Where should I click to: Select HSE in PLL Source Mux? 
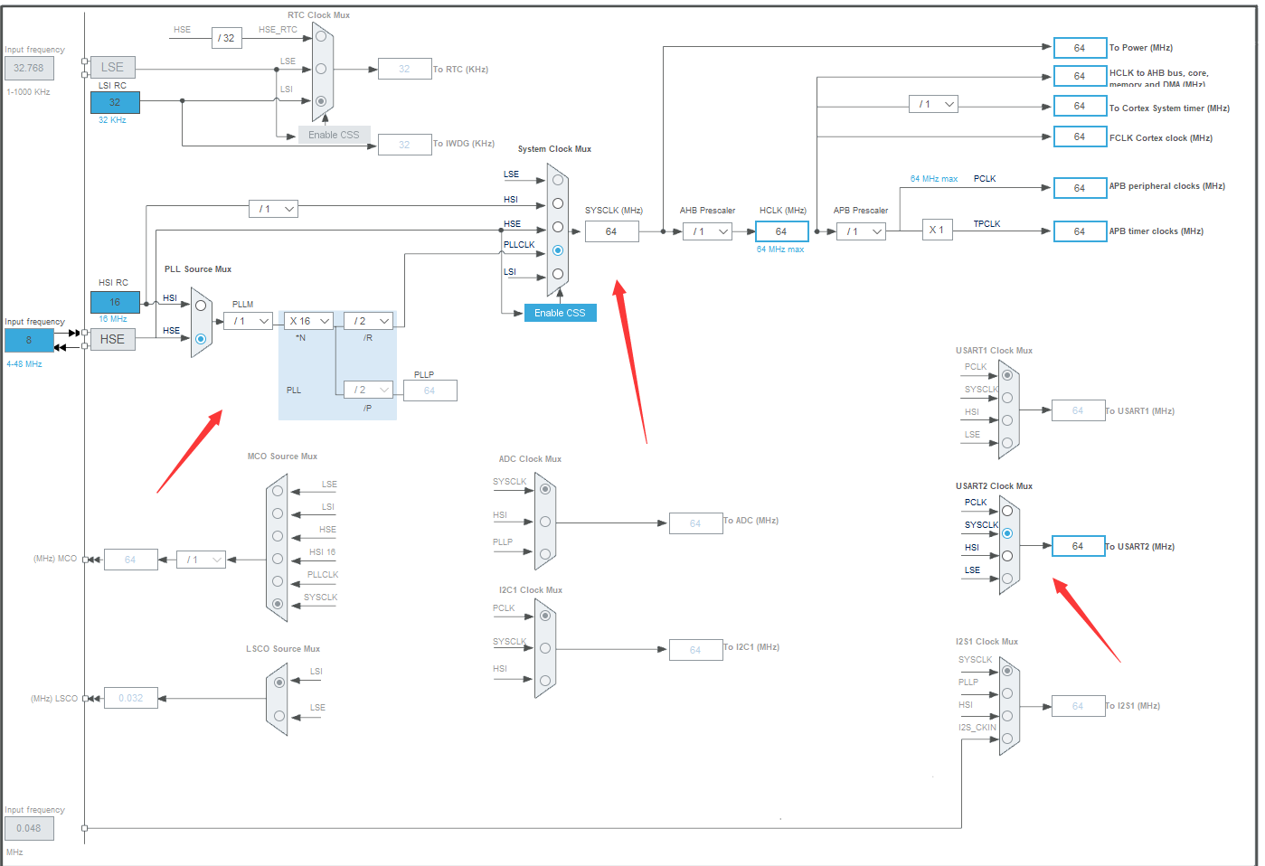click(x=201, y=339)
